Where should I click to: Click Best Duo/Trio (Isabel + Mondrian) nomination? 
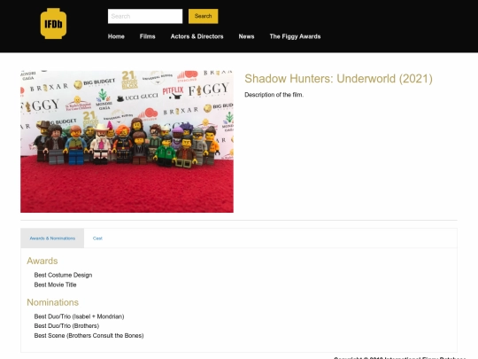coord(80,316)
